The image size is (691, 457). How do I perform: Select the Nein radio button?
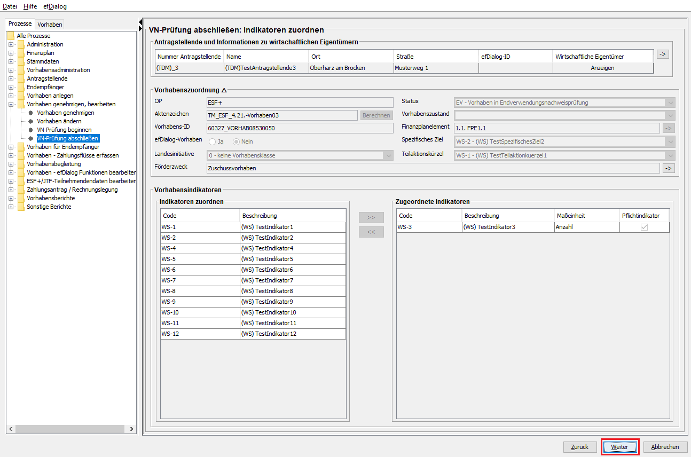(x=236, y=141)
